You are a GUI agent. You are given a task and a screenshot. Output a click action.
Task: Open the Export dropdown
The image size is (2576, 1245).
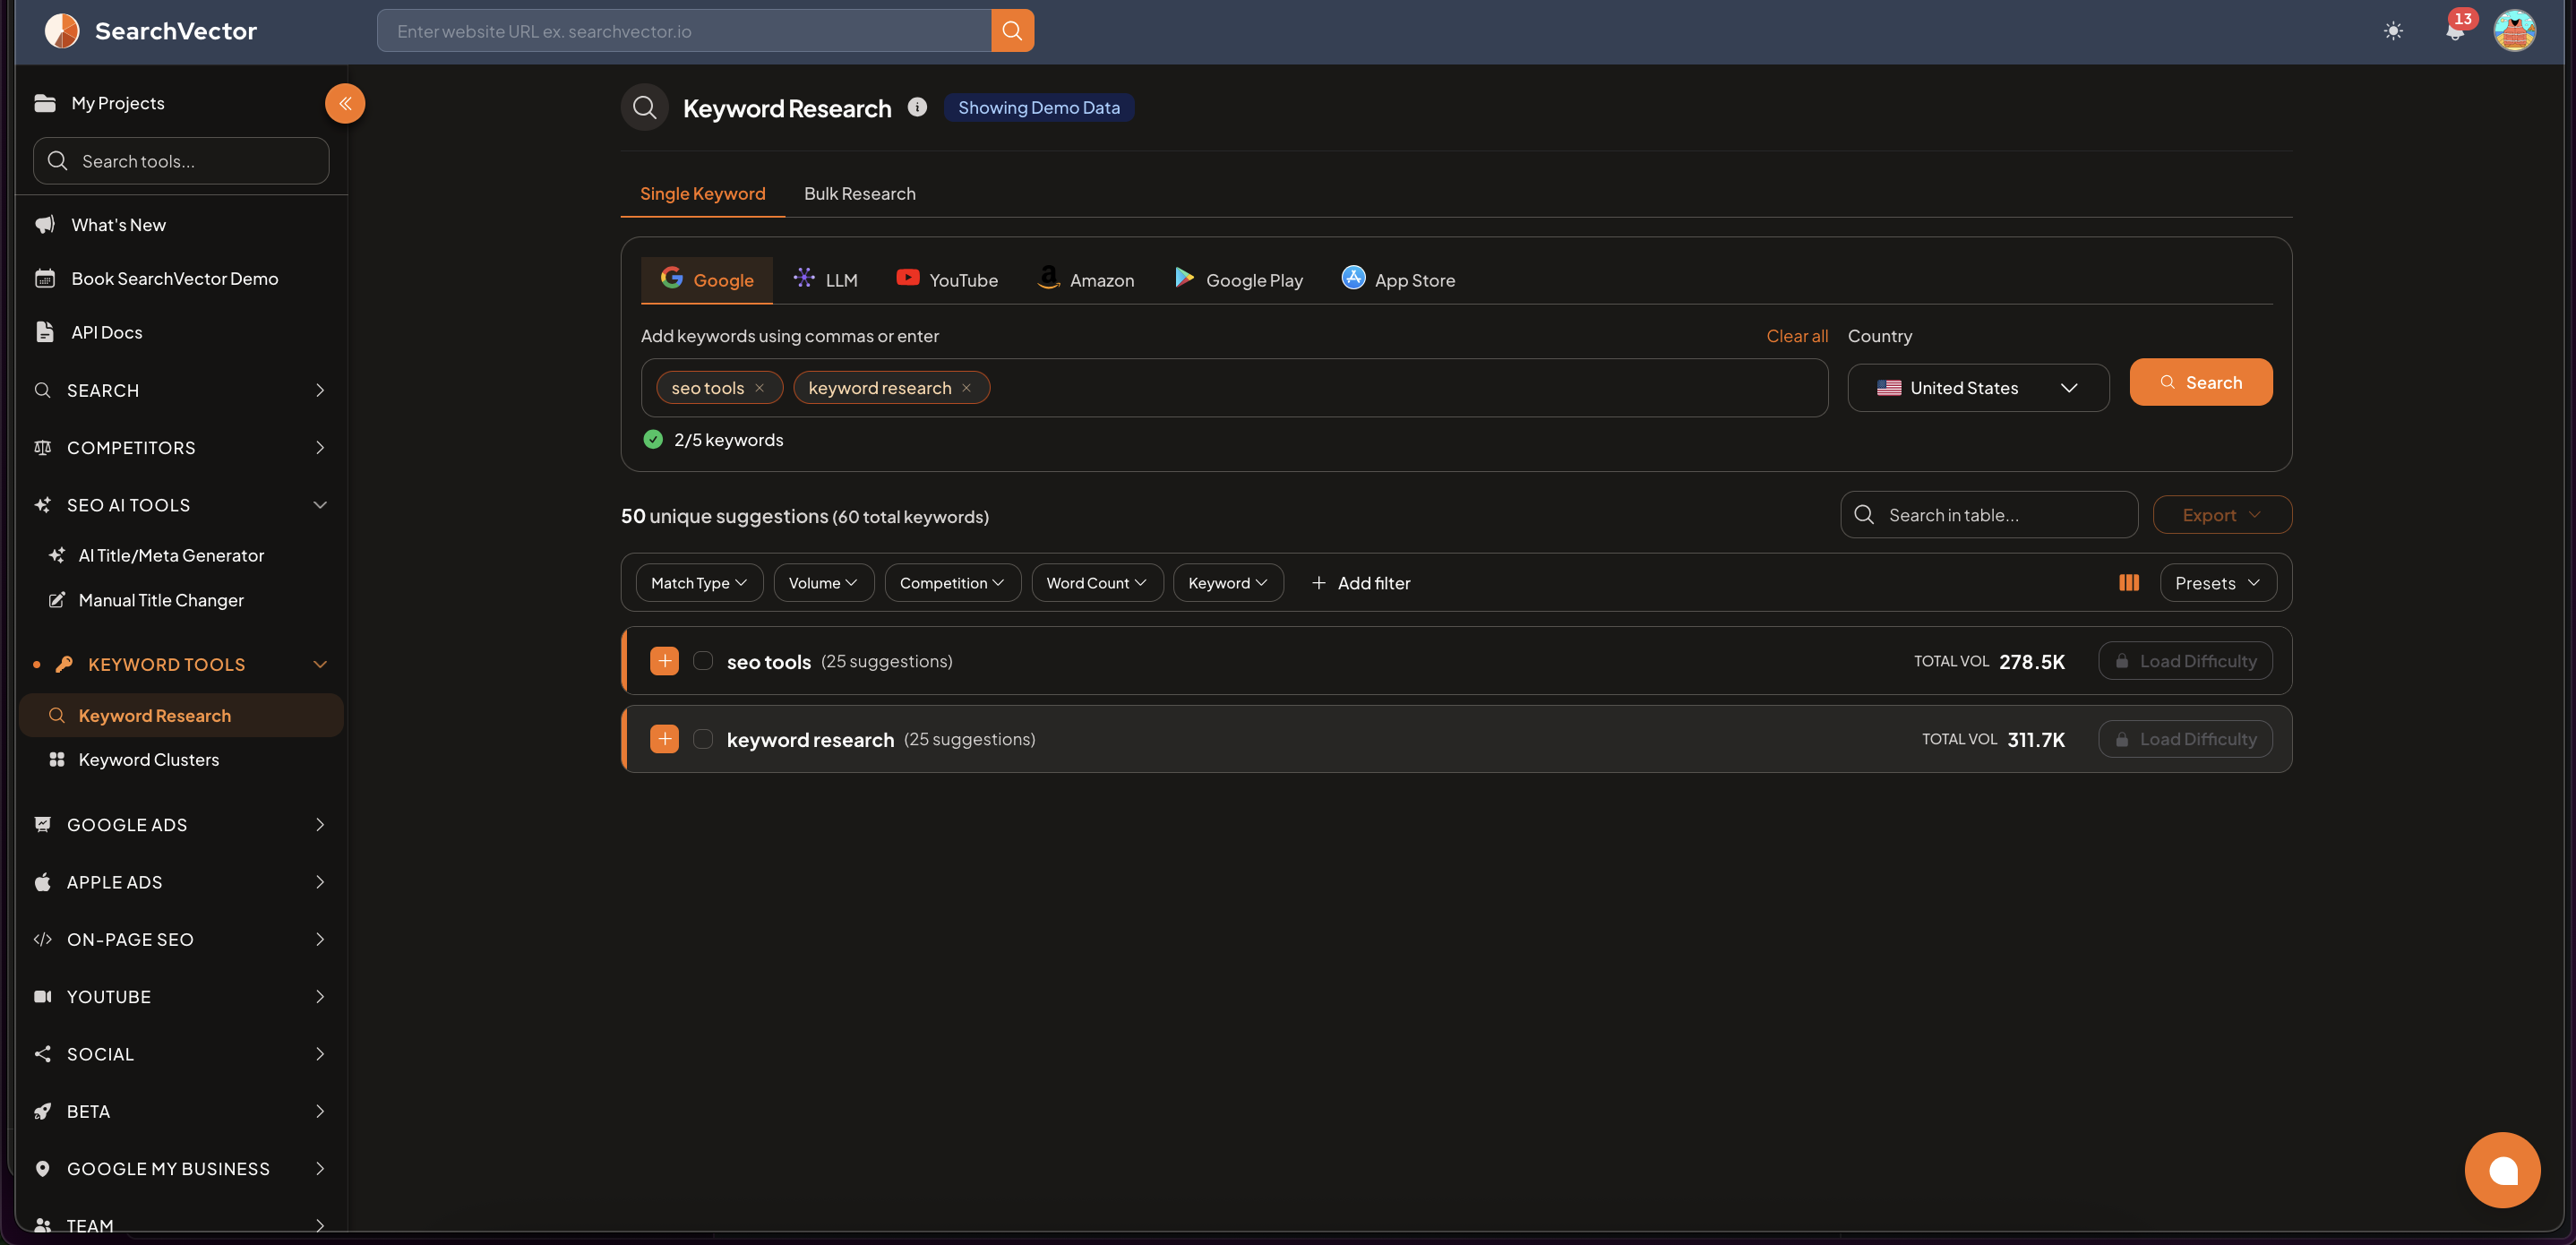[2221, 515]
